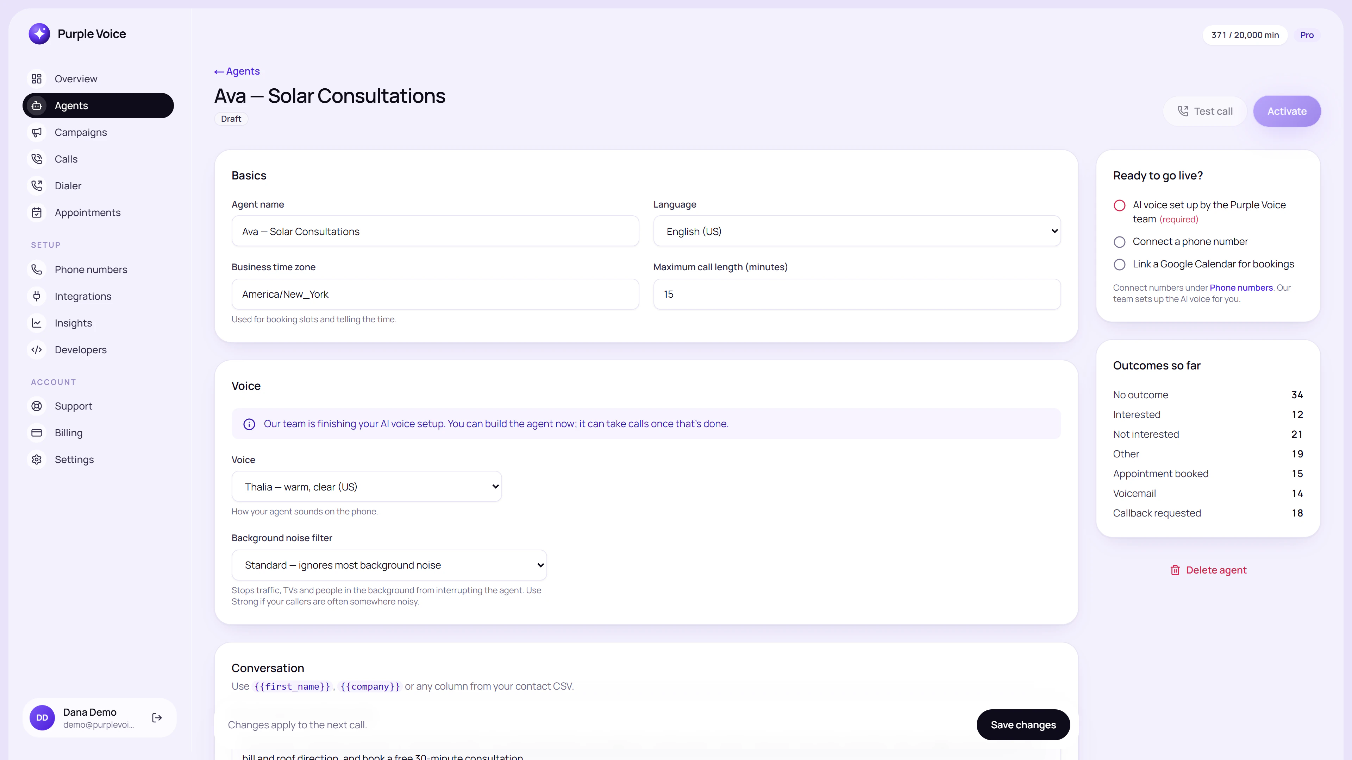Open the Insights section label
This screenshot has height=760, width=1352.
pos(74,323)
